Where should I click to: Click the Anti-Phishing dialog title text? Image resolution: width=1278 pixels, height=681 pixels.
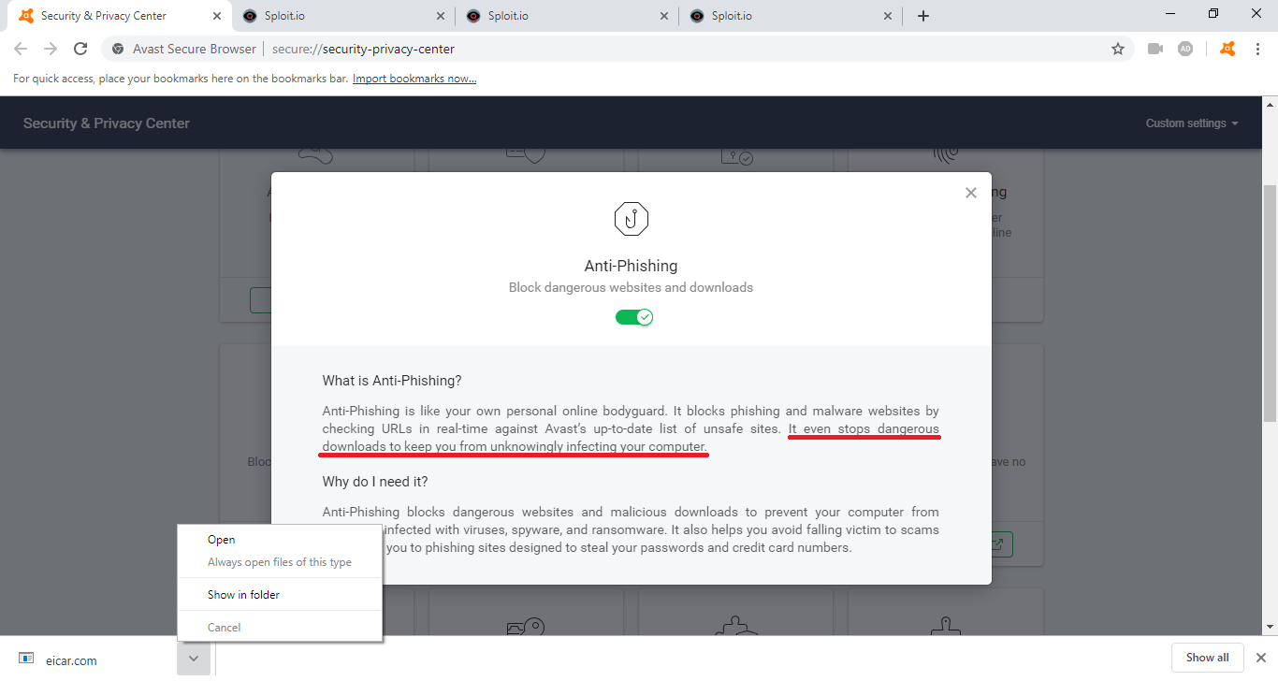pyautogui.click(x=631, y=266)
